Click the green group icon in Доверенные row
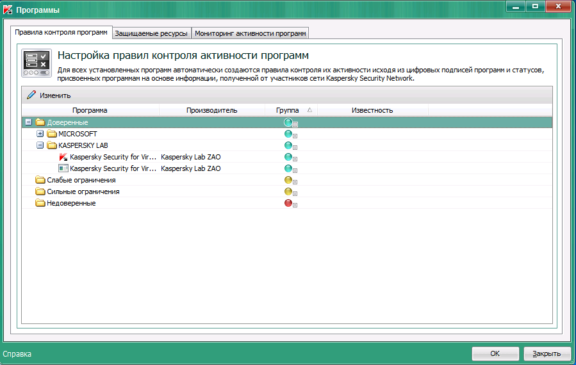This screenshot has width=576, height=365. click(288, 122)
